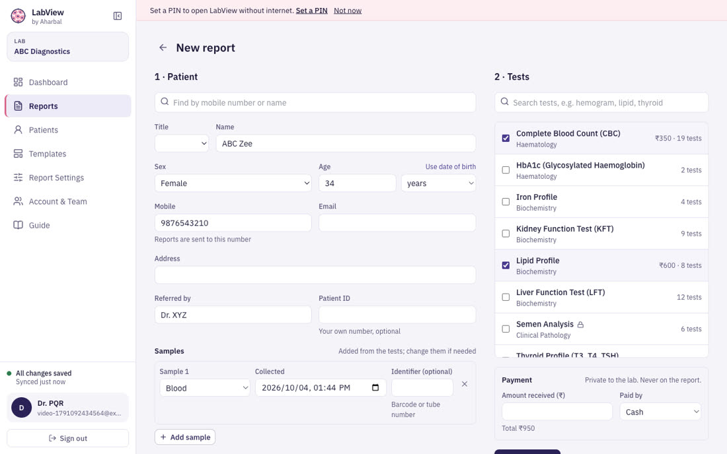
Task: Click the Add sample button
Action: coord(185,437)
